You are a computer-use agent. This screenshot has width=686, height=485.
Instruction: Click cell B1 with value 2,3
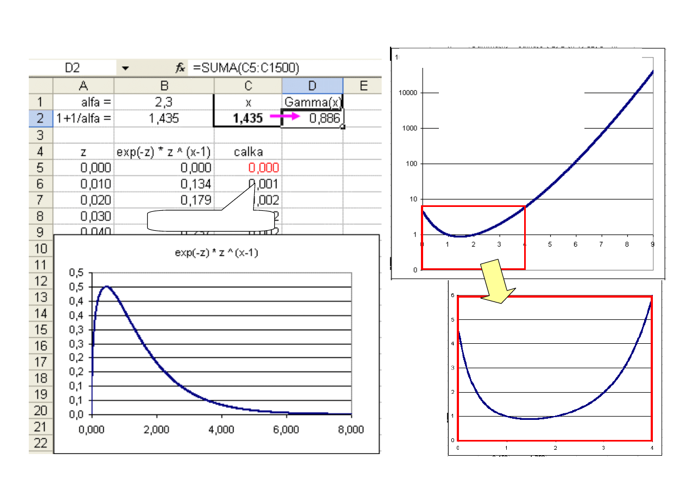click(x=164, y=102)
